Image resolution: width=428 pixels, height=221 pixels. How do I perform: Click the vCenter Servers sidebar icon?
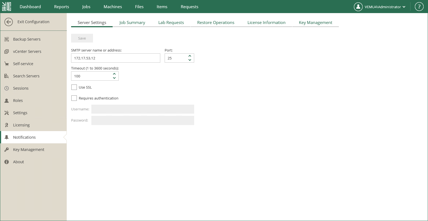[x=7, y=52]
